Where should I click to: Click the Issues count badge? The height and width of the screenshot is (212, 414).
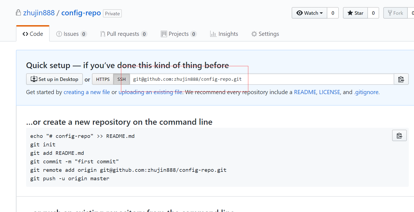click(84, 34)
